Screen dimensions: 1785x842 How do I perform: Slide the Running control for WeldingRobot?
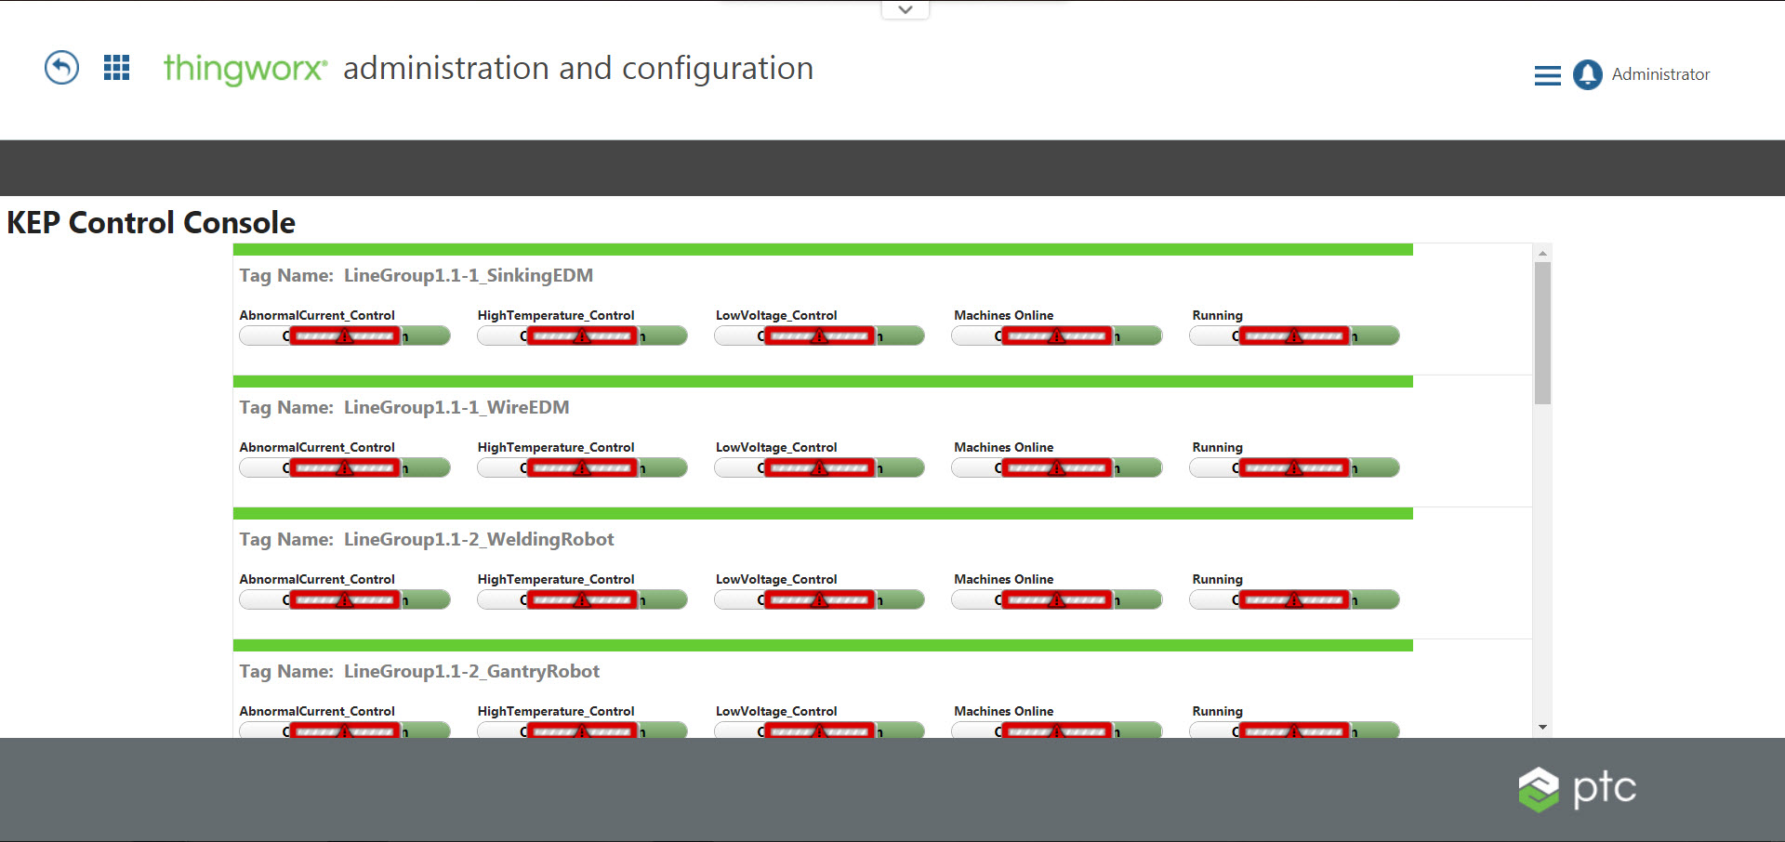point(1295,599)
